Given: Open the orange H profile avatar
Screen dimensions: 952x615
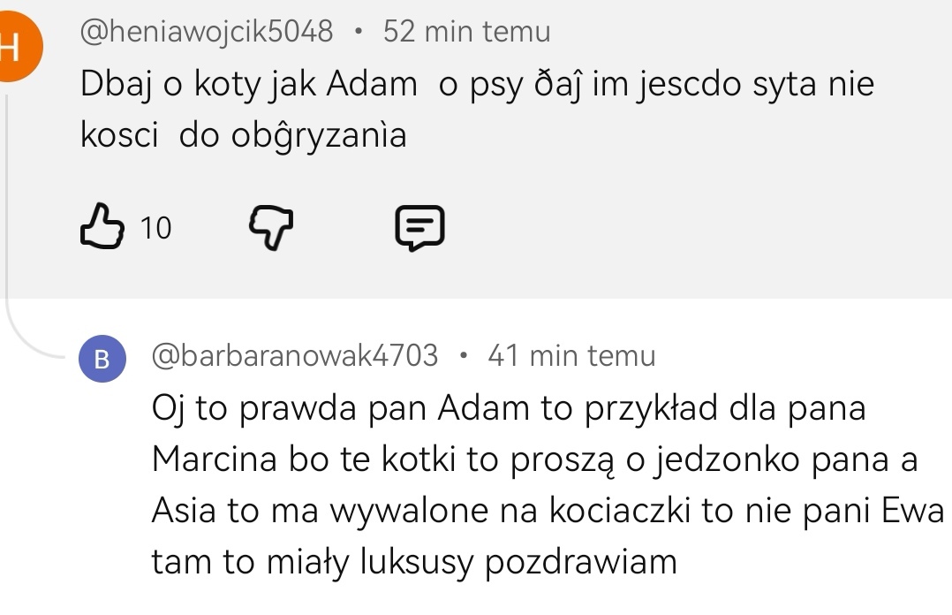Looking at the screenshot, I should tap(17, 46).
